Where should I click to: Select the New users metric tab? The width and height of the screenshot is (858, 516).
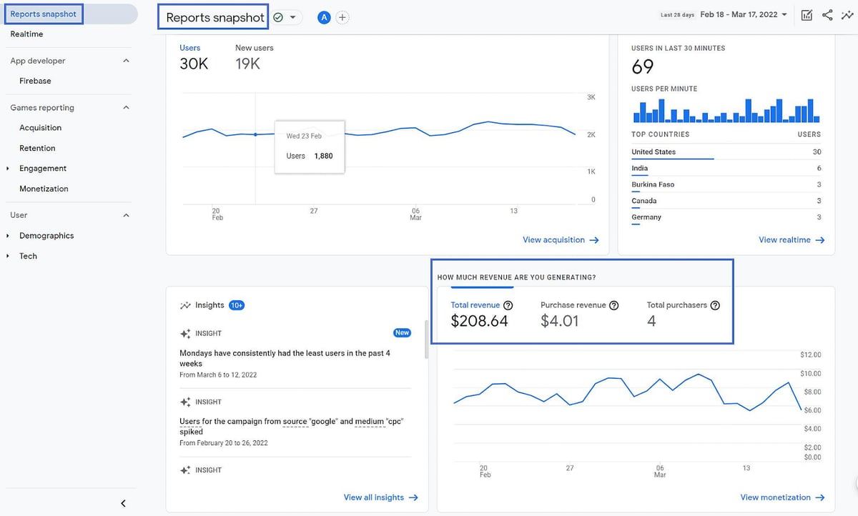pos(254,57)
